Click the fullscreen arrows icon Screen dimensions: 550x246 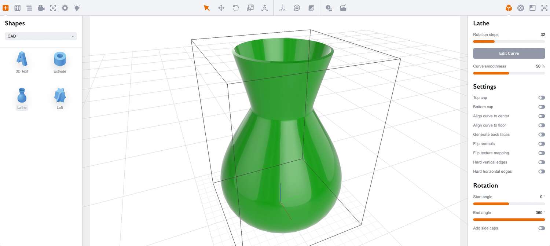click(x=544, y=8)
